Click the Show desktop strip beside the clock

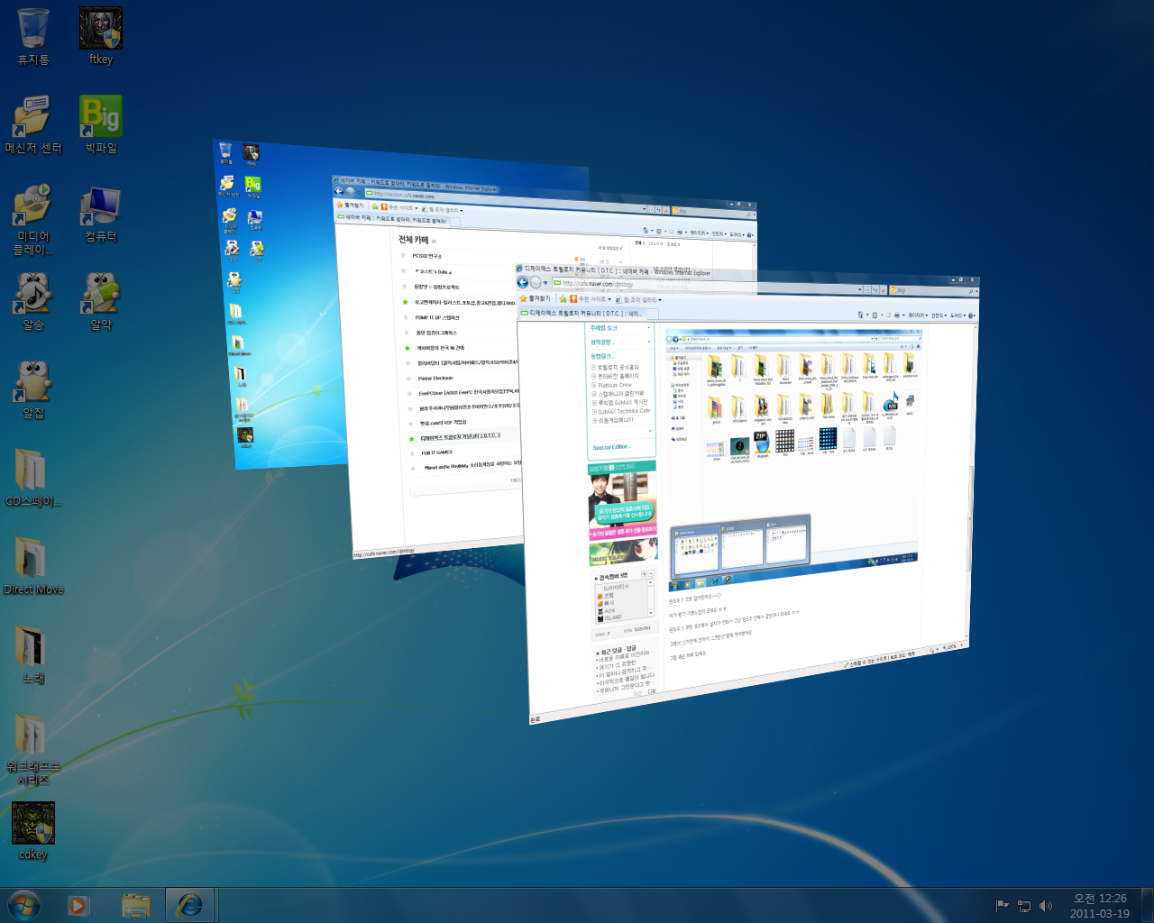(1148, 905)
